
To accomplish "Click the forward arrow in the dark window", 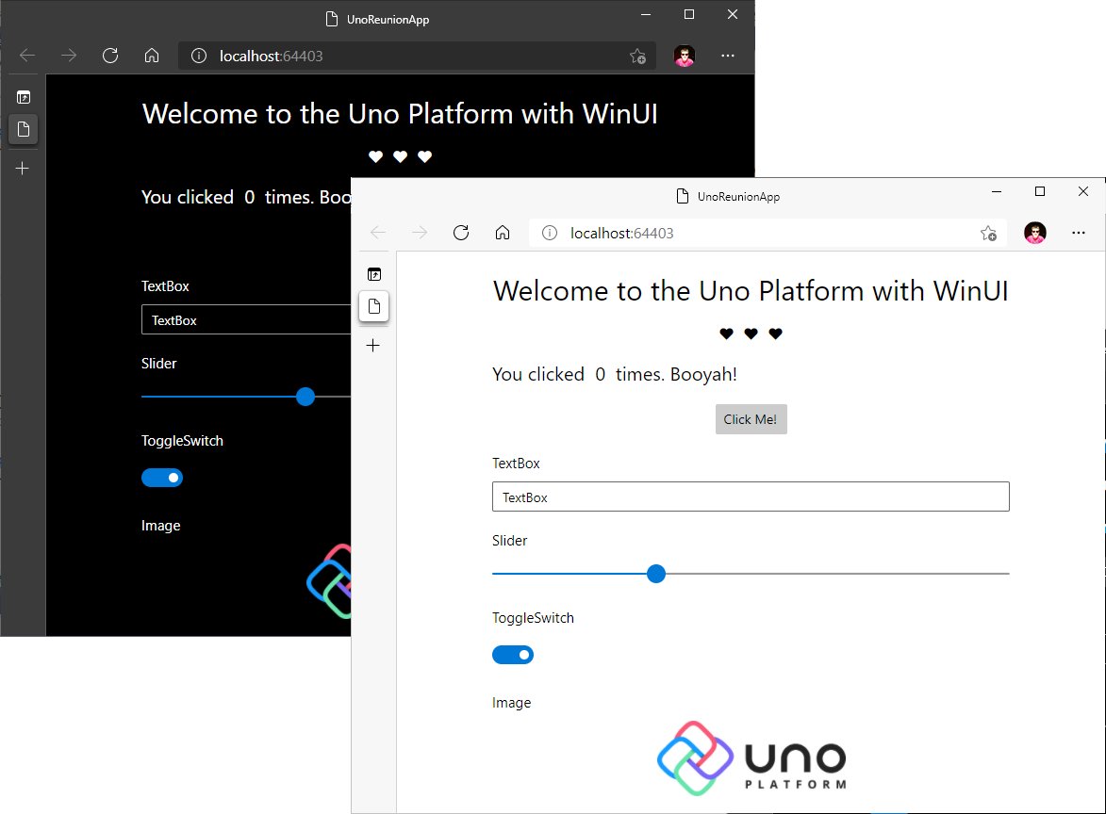I will (x=69, y=56).
